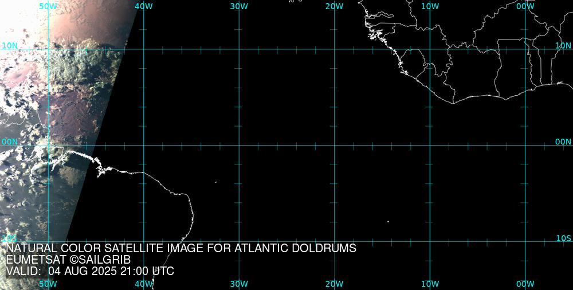Click the VALID 04 AUG 2025 timestamp
Image resolution: width=573 pixels, height=290 pixels.
pos(90,271)
